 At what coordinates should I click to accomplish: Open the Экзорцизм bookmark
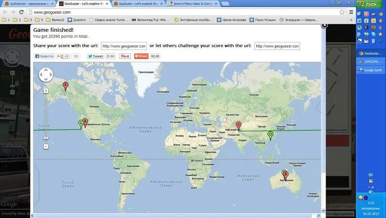[x=298, y=20]
